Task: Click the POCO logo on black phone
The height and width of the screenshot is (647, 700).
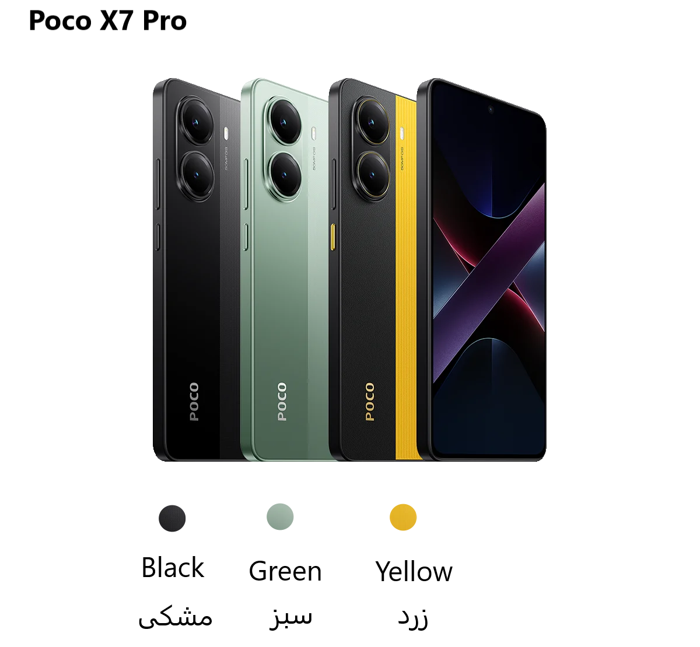Action: [194, 402]
